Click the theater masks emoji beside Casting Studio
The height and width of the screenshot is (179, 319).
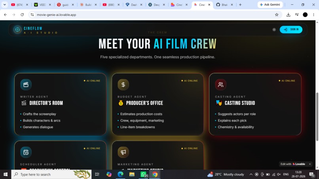(x=219, y=103)
